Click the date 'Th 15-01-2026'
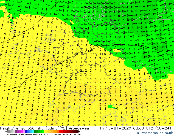This screenshot has width=174, height=135. pos(115,128)
